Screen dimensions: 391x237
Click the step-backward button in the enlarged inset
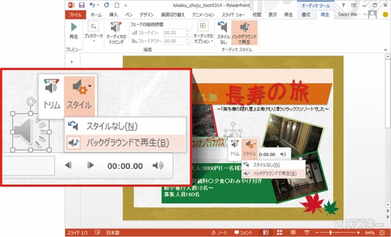pos(68,165)
